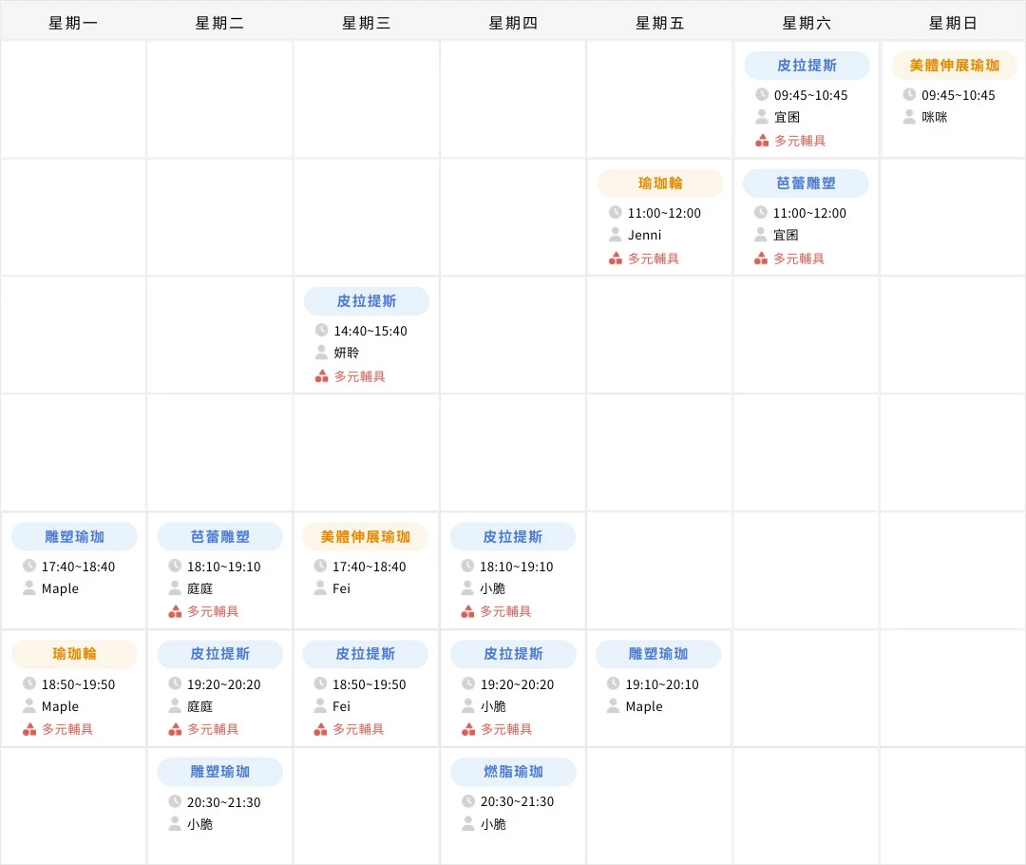This screenshot has width=1026, height=865.
Task: Click the person icon beside instructor 咪咪
Action: (909, 117)
